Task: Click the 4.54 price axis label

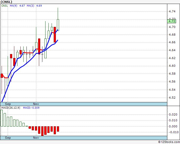Action: click(172, 90)
